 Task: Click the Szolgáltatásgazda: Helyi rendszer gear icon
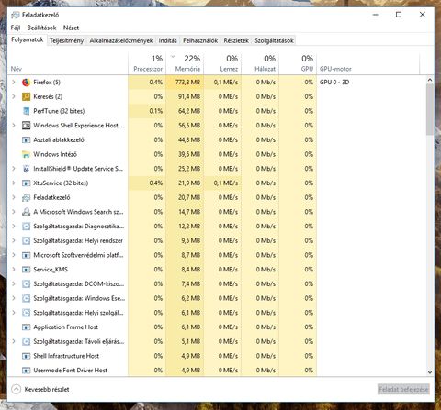coord(26,240)
